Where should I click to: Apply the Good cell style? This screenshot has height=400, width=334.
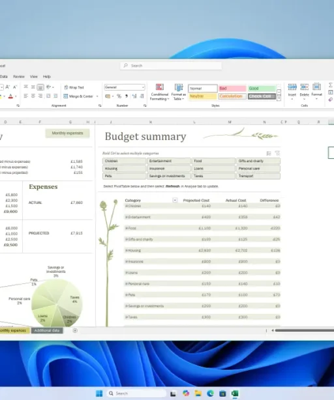[262, 88]
